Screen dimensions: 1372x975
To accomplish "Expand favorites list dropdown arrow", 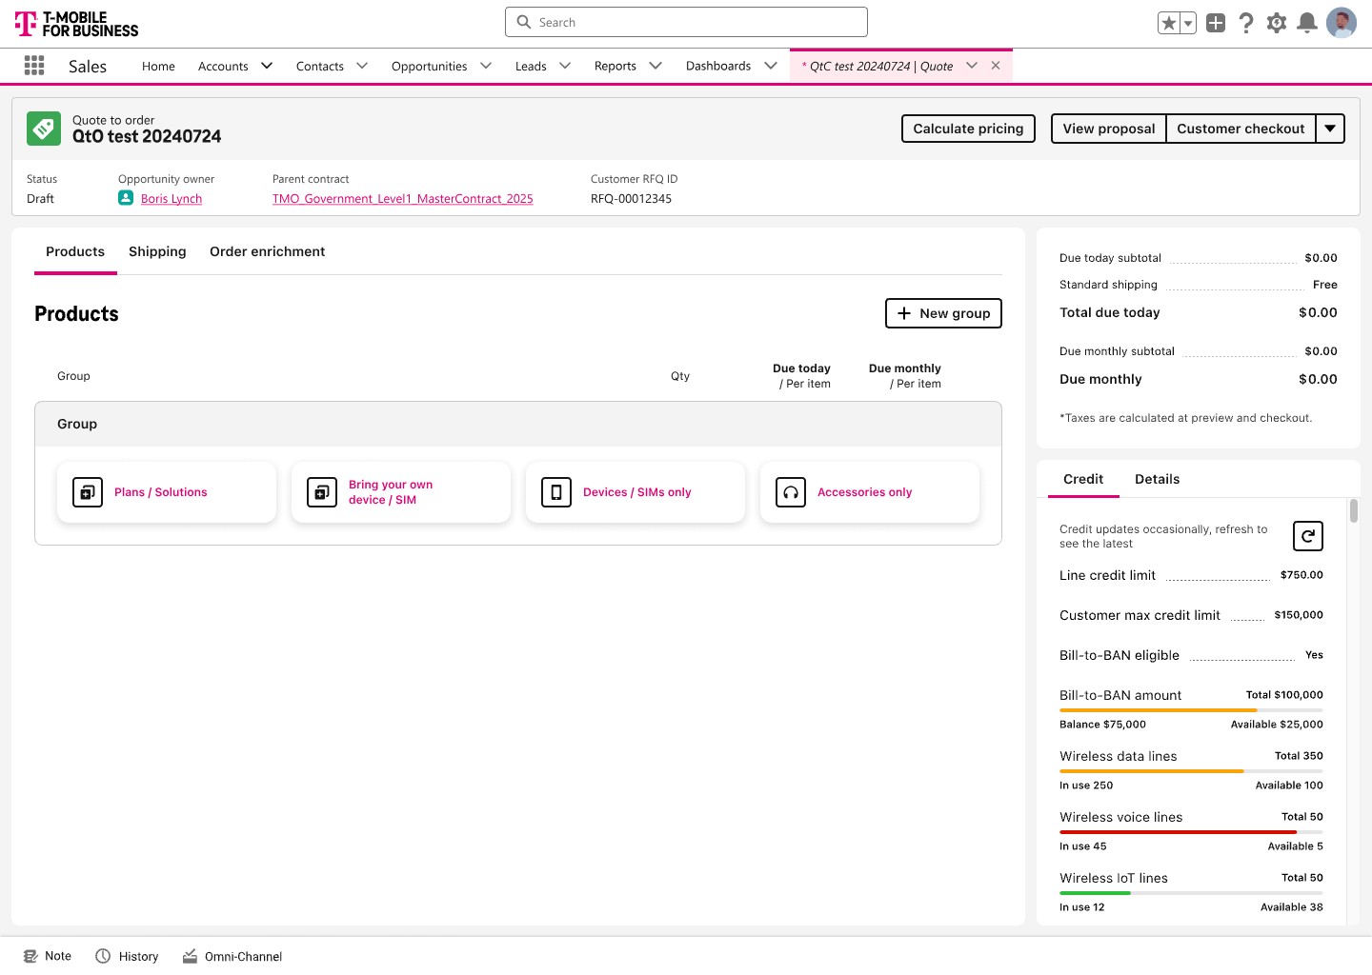I will click(x=1188, y=23).
